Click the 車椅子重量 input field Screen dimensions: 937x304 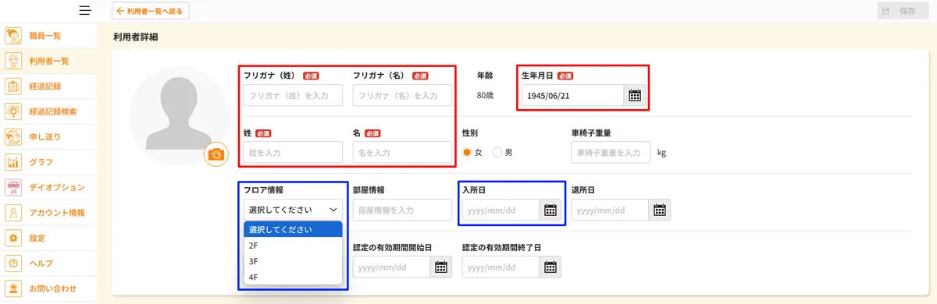coord(611,152)
